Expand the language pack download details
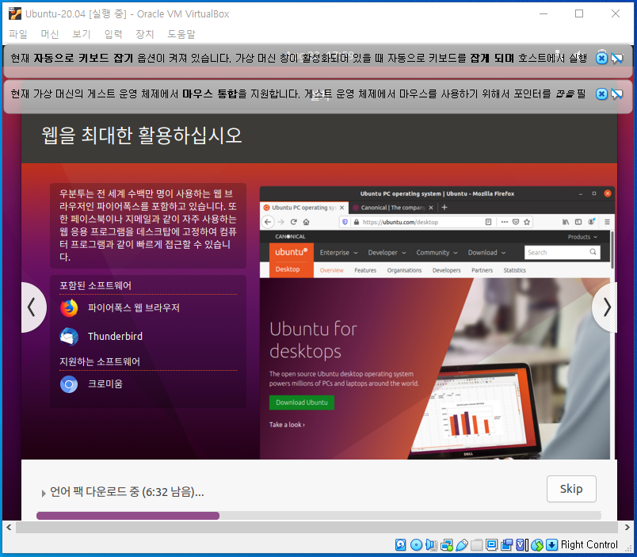Viewport: 637px width, 557px height. [x=44, y=493]
